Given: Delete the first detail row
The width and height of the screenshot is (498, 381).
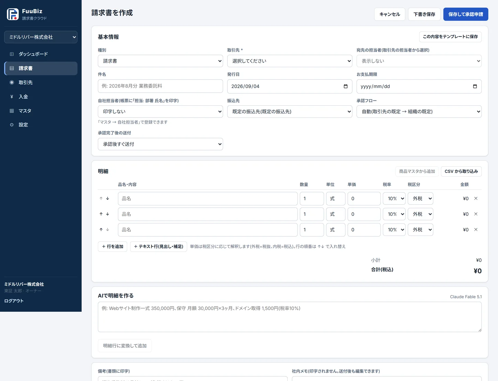Looking at the screenshot, I should 476,198.
